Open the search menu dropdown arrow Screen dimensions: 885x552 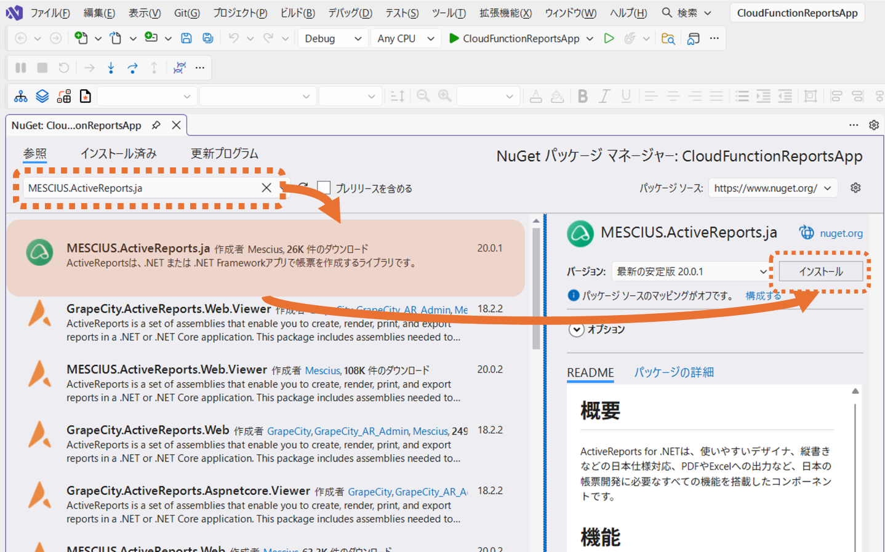[708, 12]
